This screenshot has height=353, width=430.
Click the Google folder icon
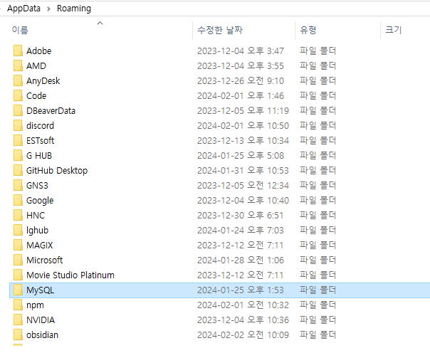tap(18, 200)
